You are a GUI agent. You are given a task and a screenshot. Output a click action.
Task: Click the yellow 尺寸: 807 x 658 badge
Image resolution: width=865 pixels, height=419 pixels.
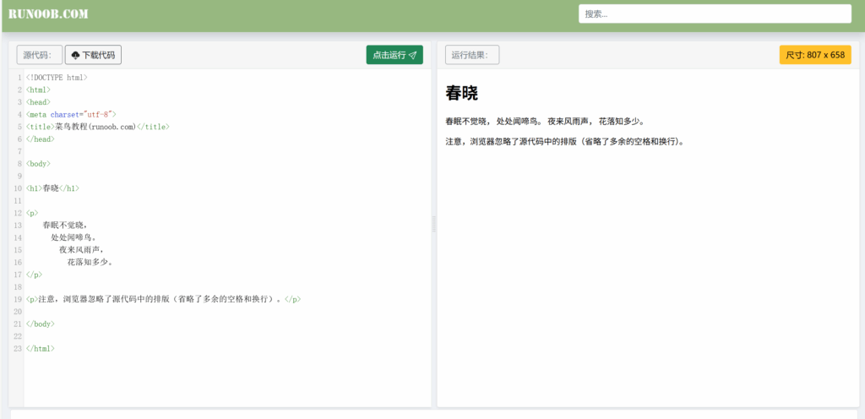click(814, 55)
